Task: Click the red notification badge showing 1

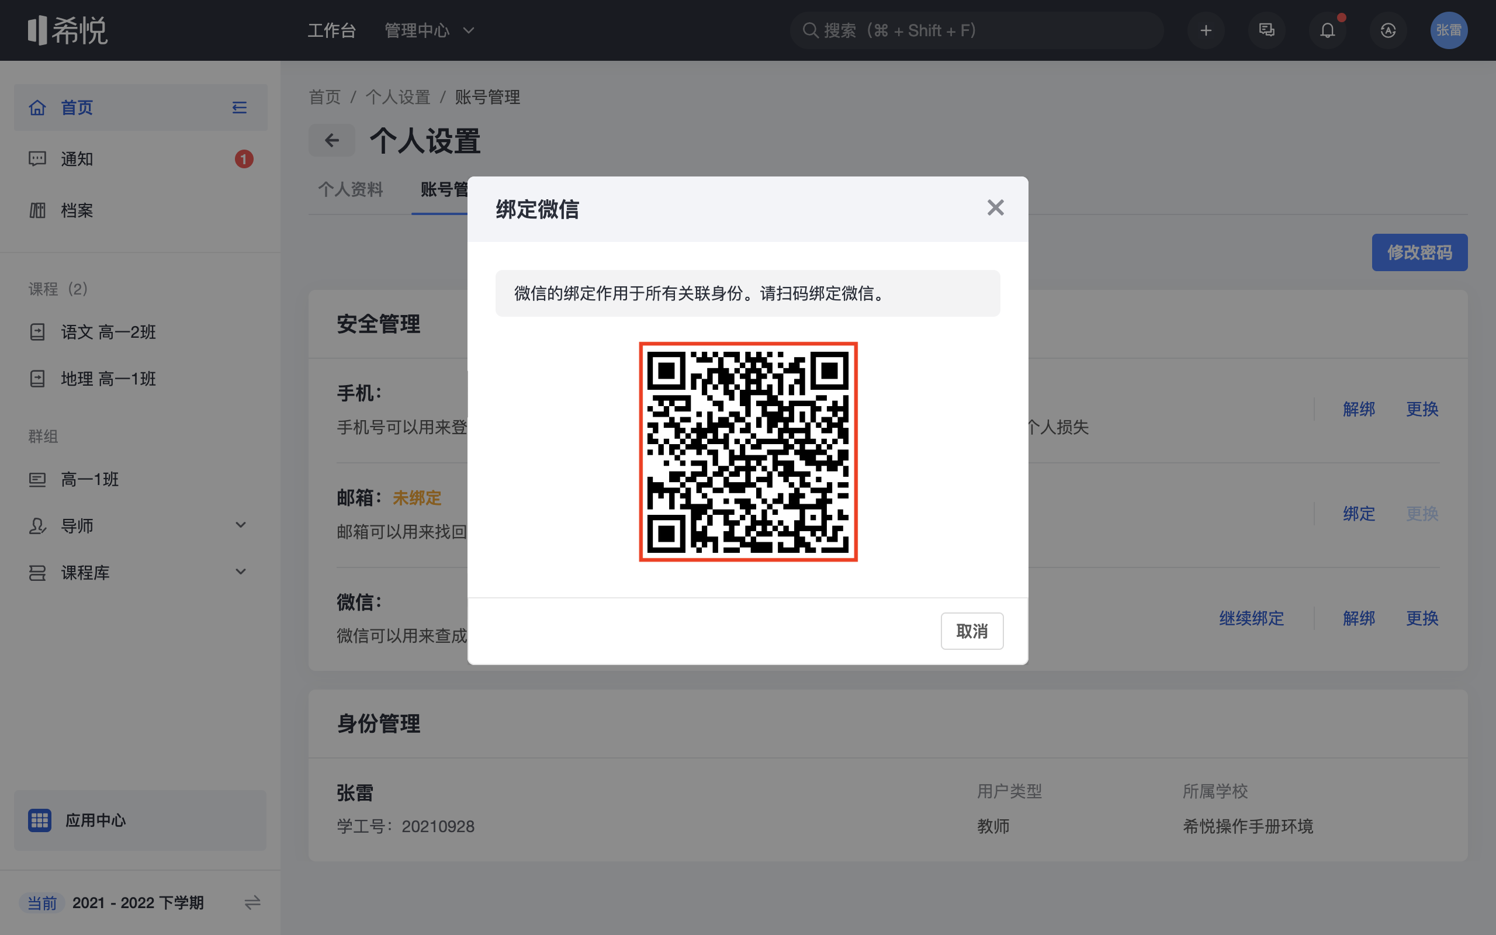Action: [244, 159]
